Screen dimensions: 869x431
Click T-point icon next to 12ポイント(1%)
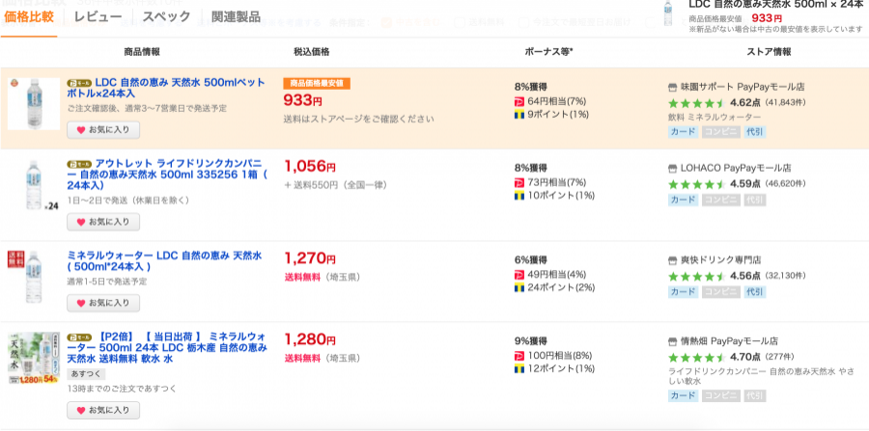(x=519, y=368)
